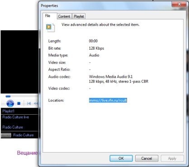
Task: Click the Radio Culture status bar text
Action: (24, 135)
